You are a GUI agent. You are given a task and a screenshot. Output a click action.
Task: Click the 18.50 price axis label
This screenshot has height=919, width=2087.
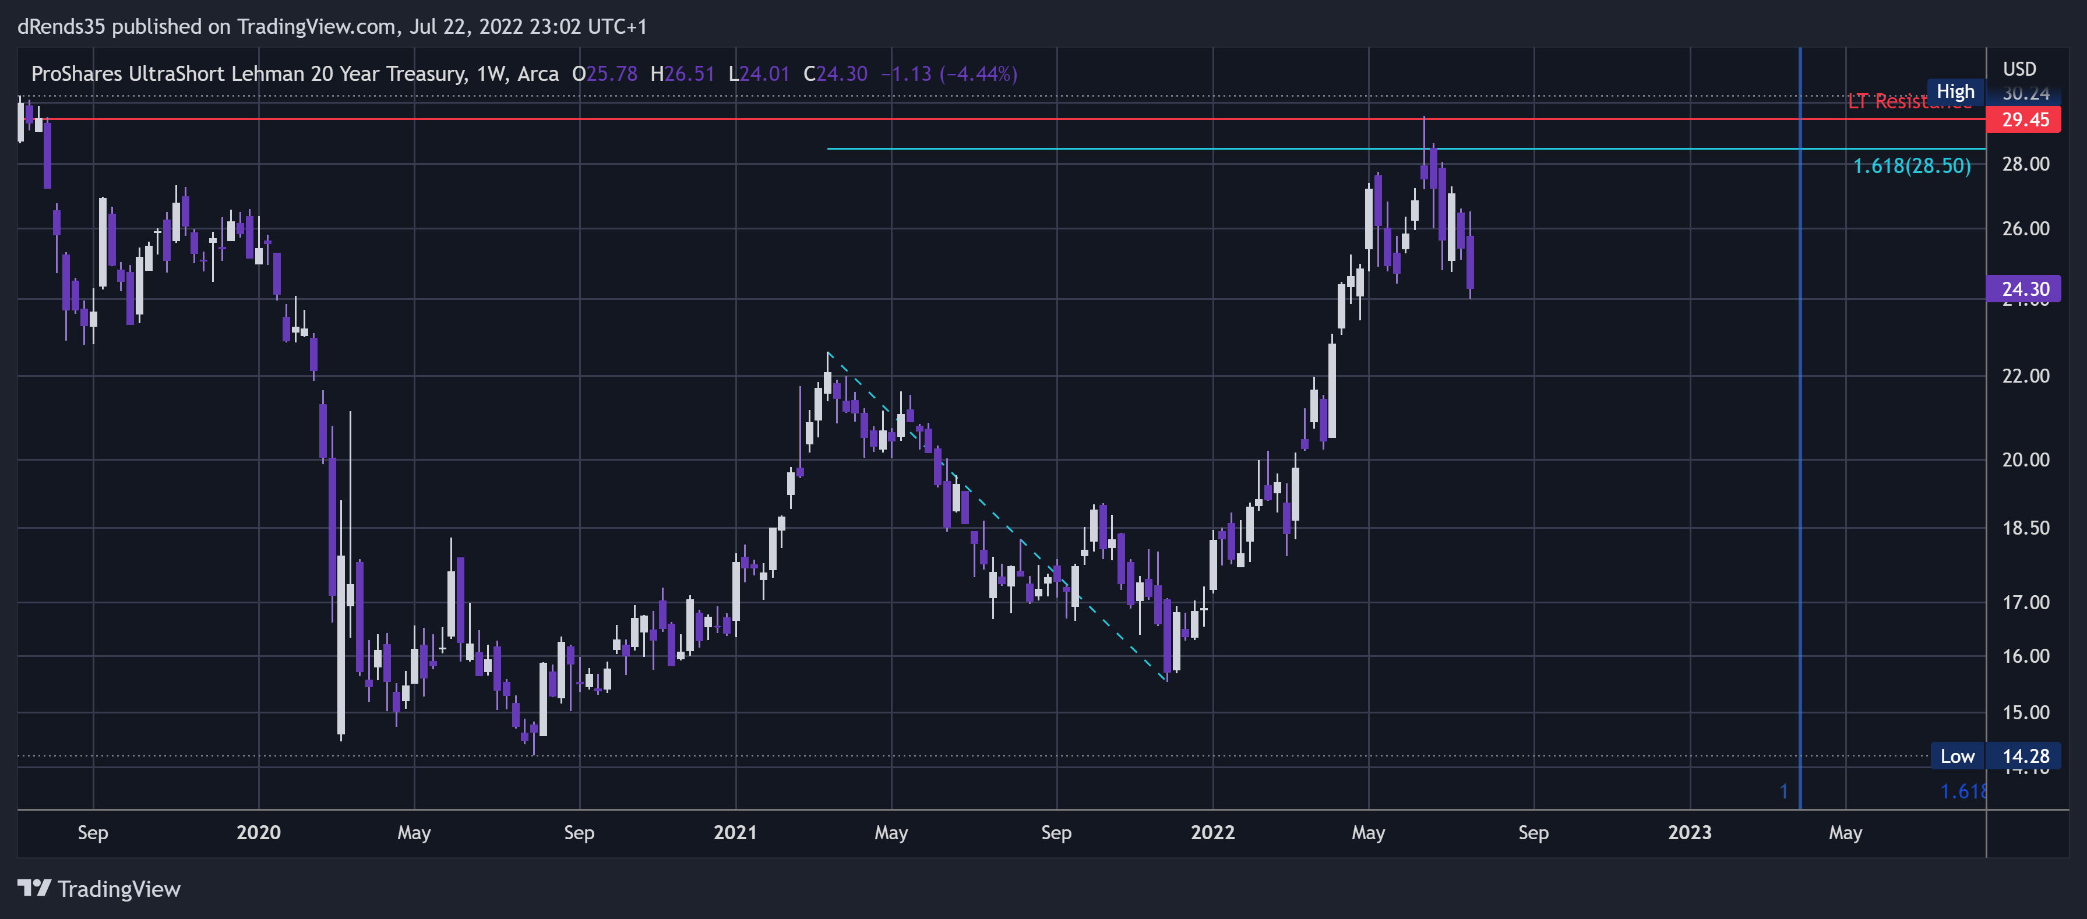[2025, 528]
